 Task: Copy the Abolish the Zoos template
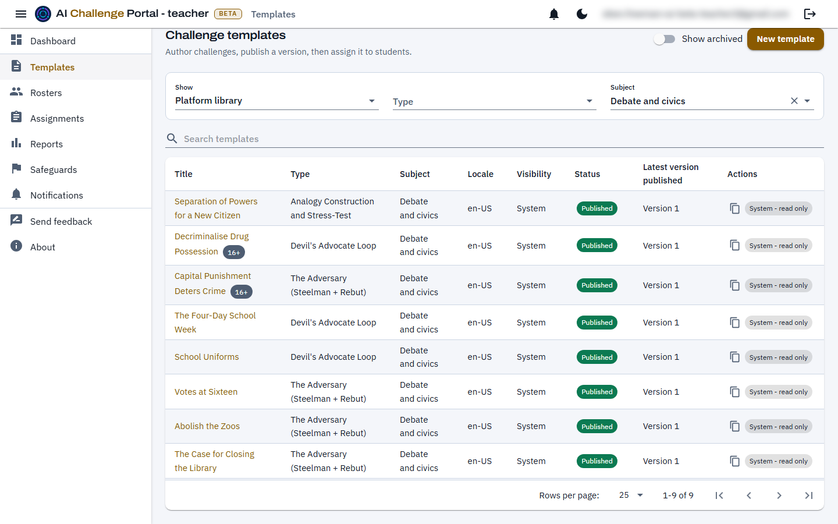tap(735, 426)
